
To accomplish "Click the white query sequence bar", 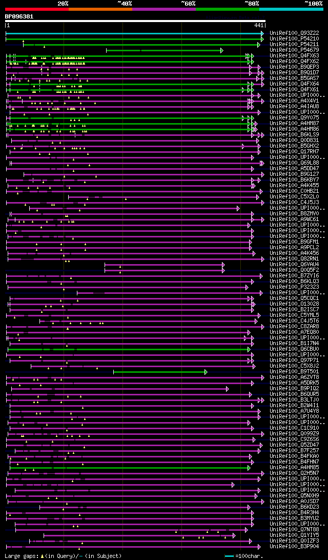I will (x=135, y=21).
